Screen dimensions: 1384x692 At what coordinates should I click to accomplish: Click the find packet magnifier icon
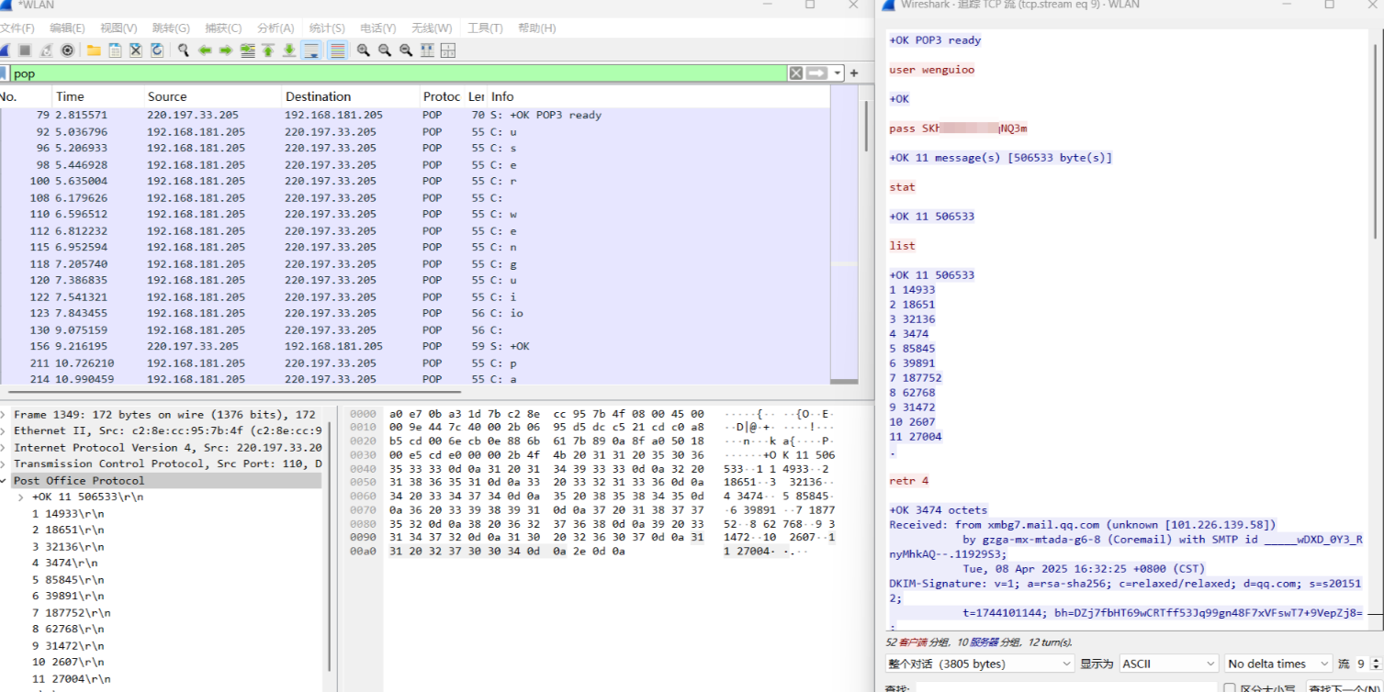click(184, 50)
